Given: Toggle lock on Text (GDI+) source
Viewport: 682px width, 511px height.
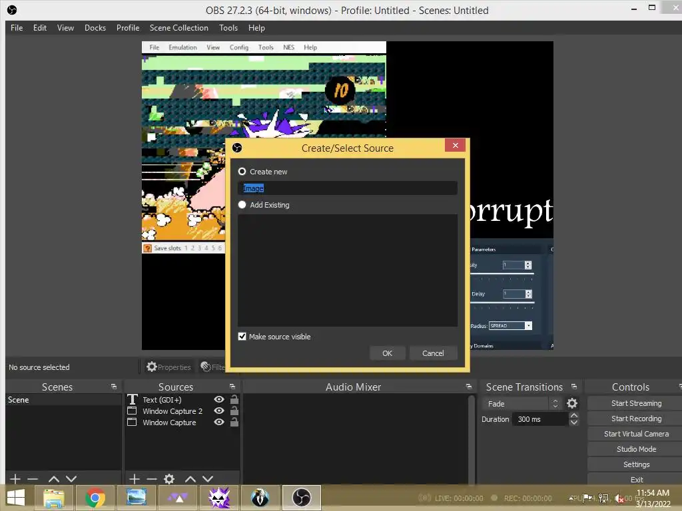Looking at the screenshot, I should [234, 399].
